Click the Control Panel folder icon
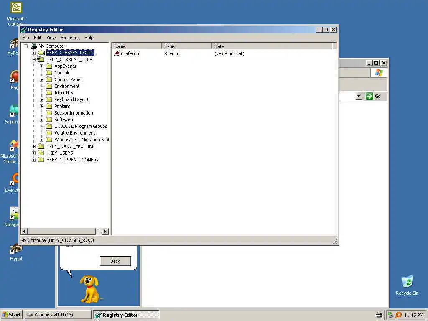The height and width of the screenshot is (321, 428). 49,79
